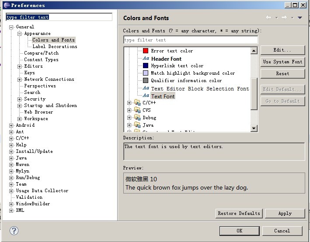Viewport: 310px width, 242px height.
Task: Click the back navigation arrow icon
Action: pyautogui.click(x=268, y=17)
